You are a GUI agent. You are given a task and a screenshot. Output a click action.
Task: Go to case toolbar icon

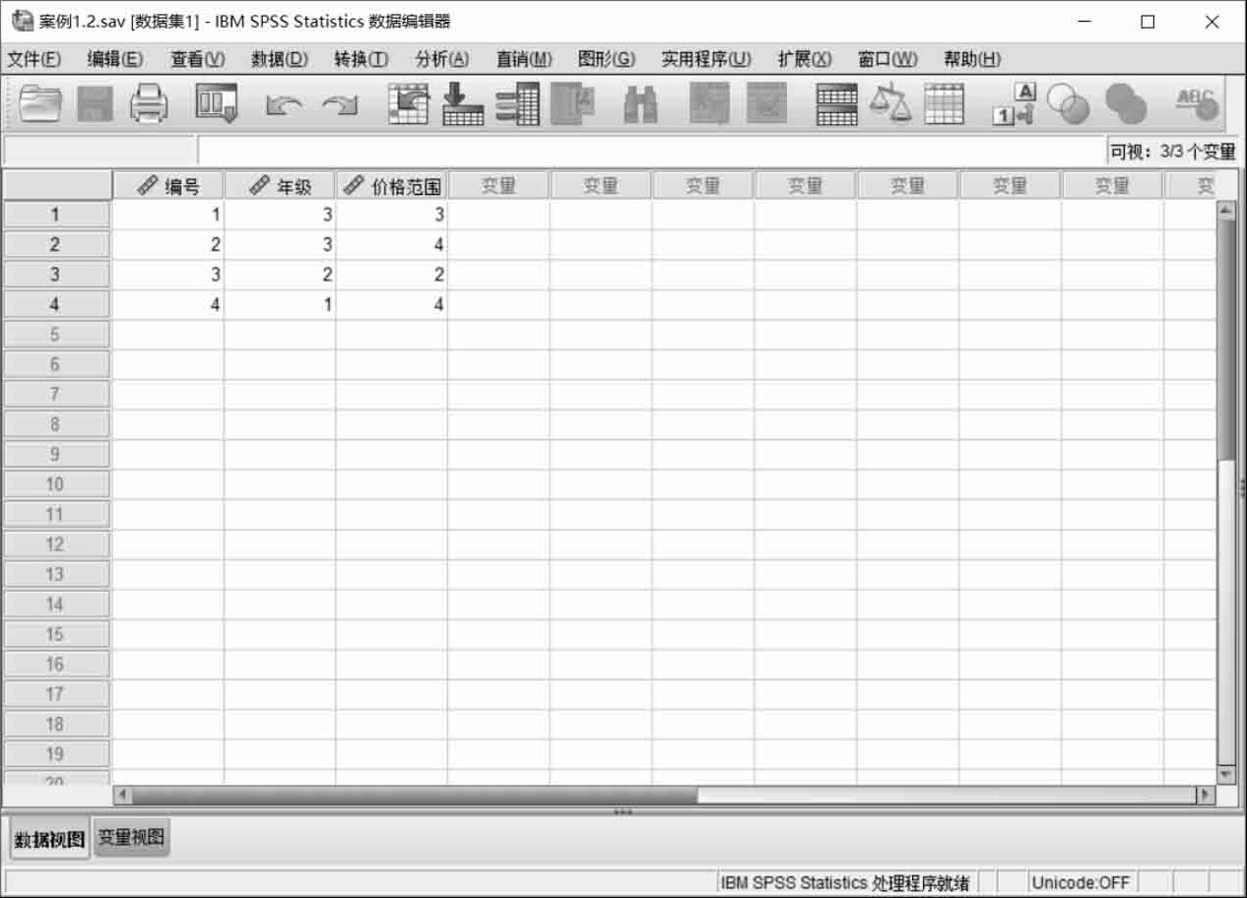coord(408,103)
